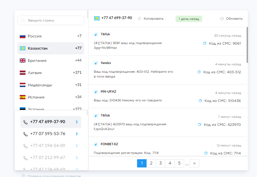Copy the SMS code 510436 icon

point(200,101)
